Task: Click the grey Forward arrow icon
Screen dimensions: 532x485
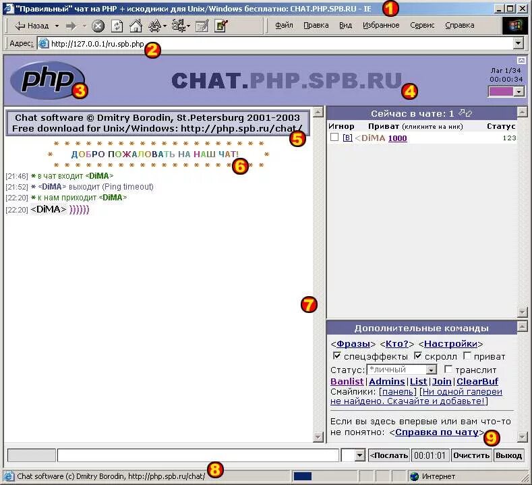Action: click(x=71, y=26)
